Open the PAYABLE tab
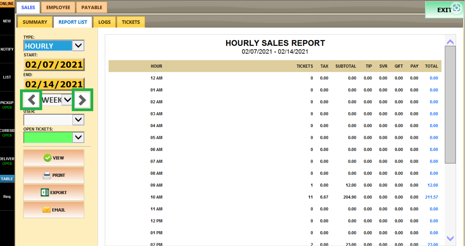The height and width of the screenshot is (246, 465). coord(92,7)
